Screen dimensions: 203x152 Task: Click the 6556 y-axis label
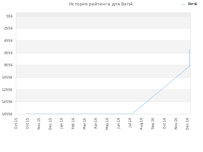[x=9, y=53]
